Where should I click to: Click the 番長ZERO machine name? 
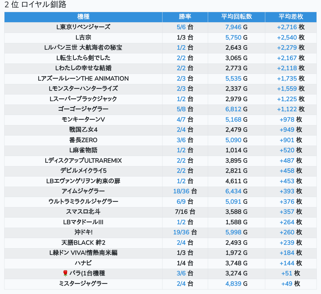(x=83, y=140)
